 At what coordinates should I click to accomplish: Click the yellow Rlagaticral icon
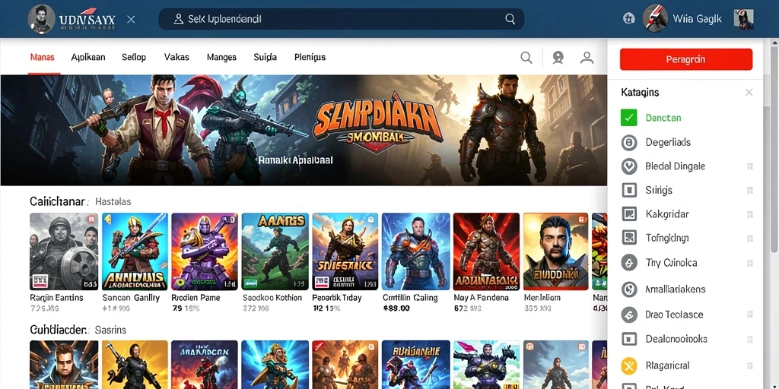(x=629, y=366)
